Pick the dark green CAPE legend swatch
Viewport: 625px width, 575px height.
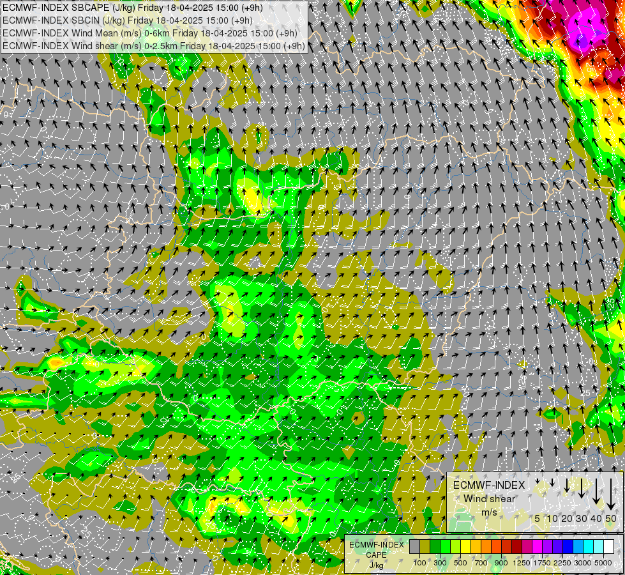pyautogui.click(x=435, y=546)
